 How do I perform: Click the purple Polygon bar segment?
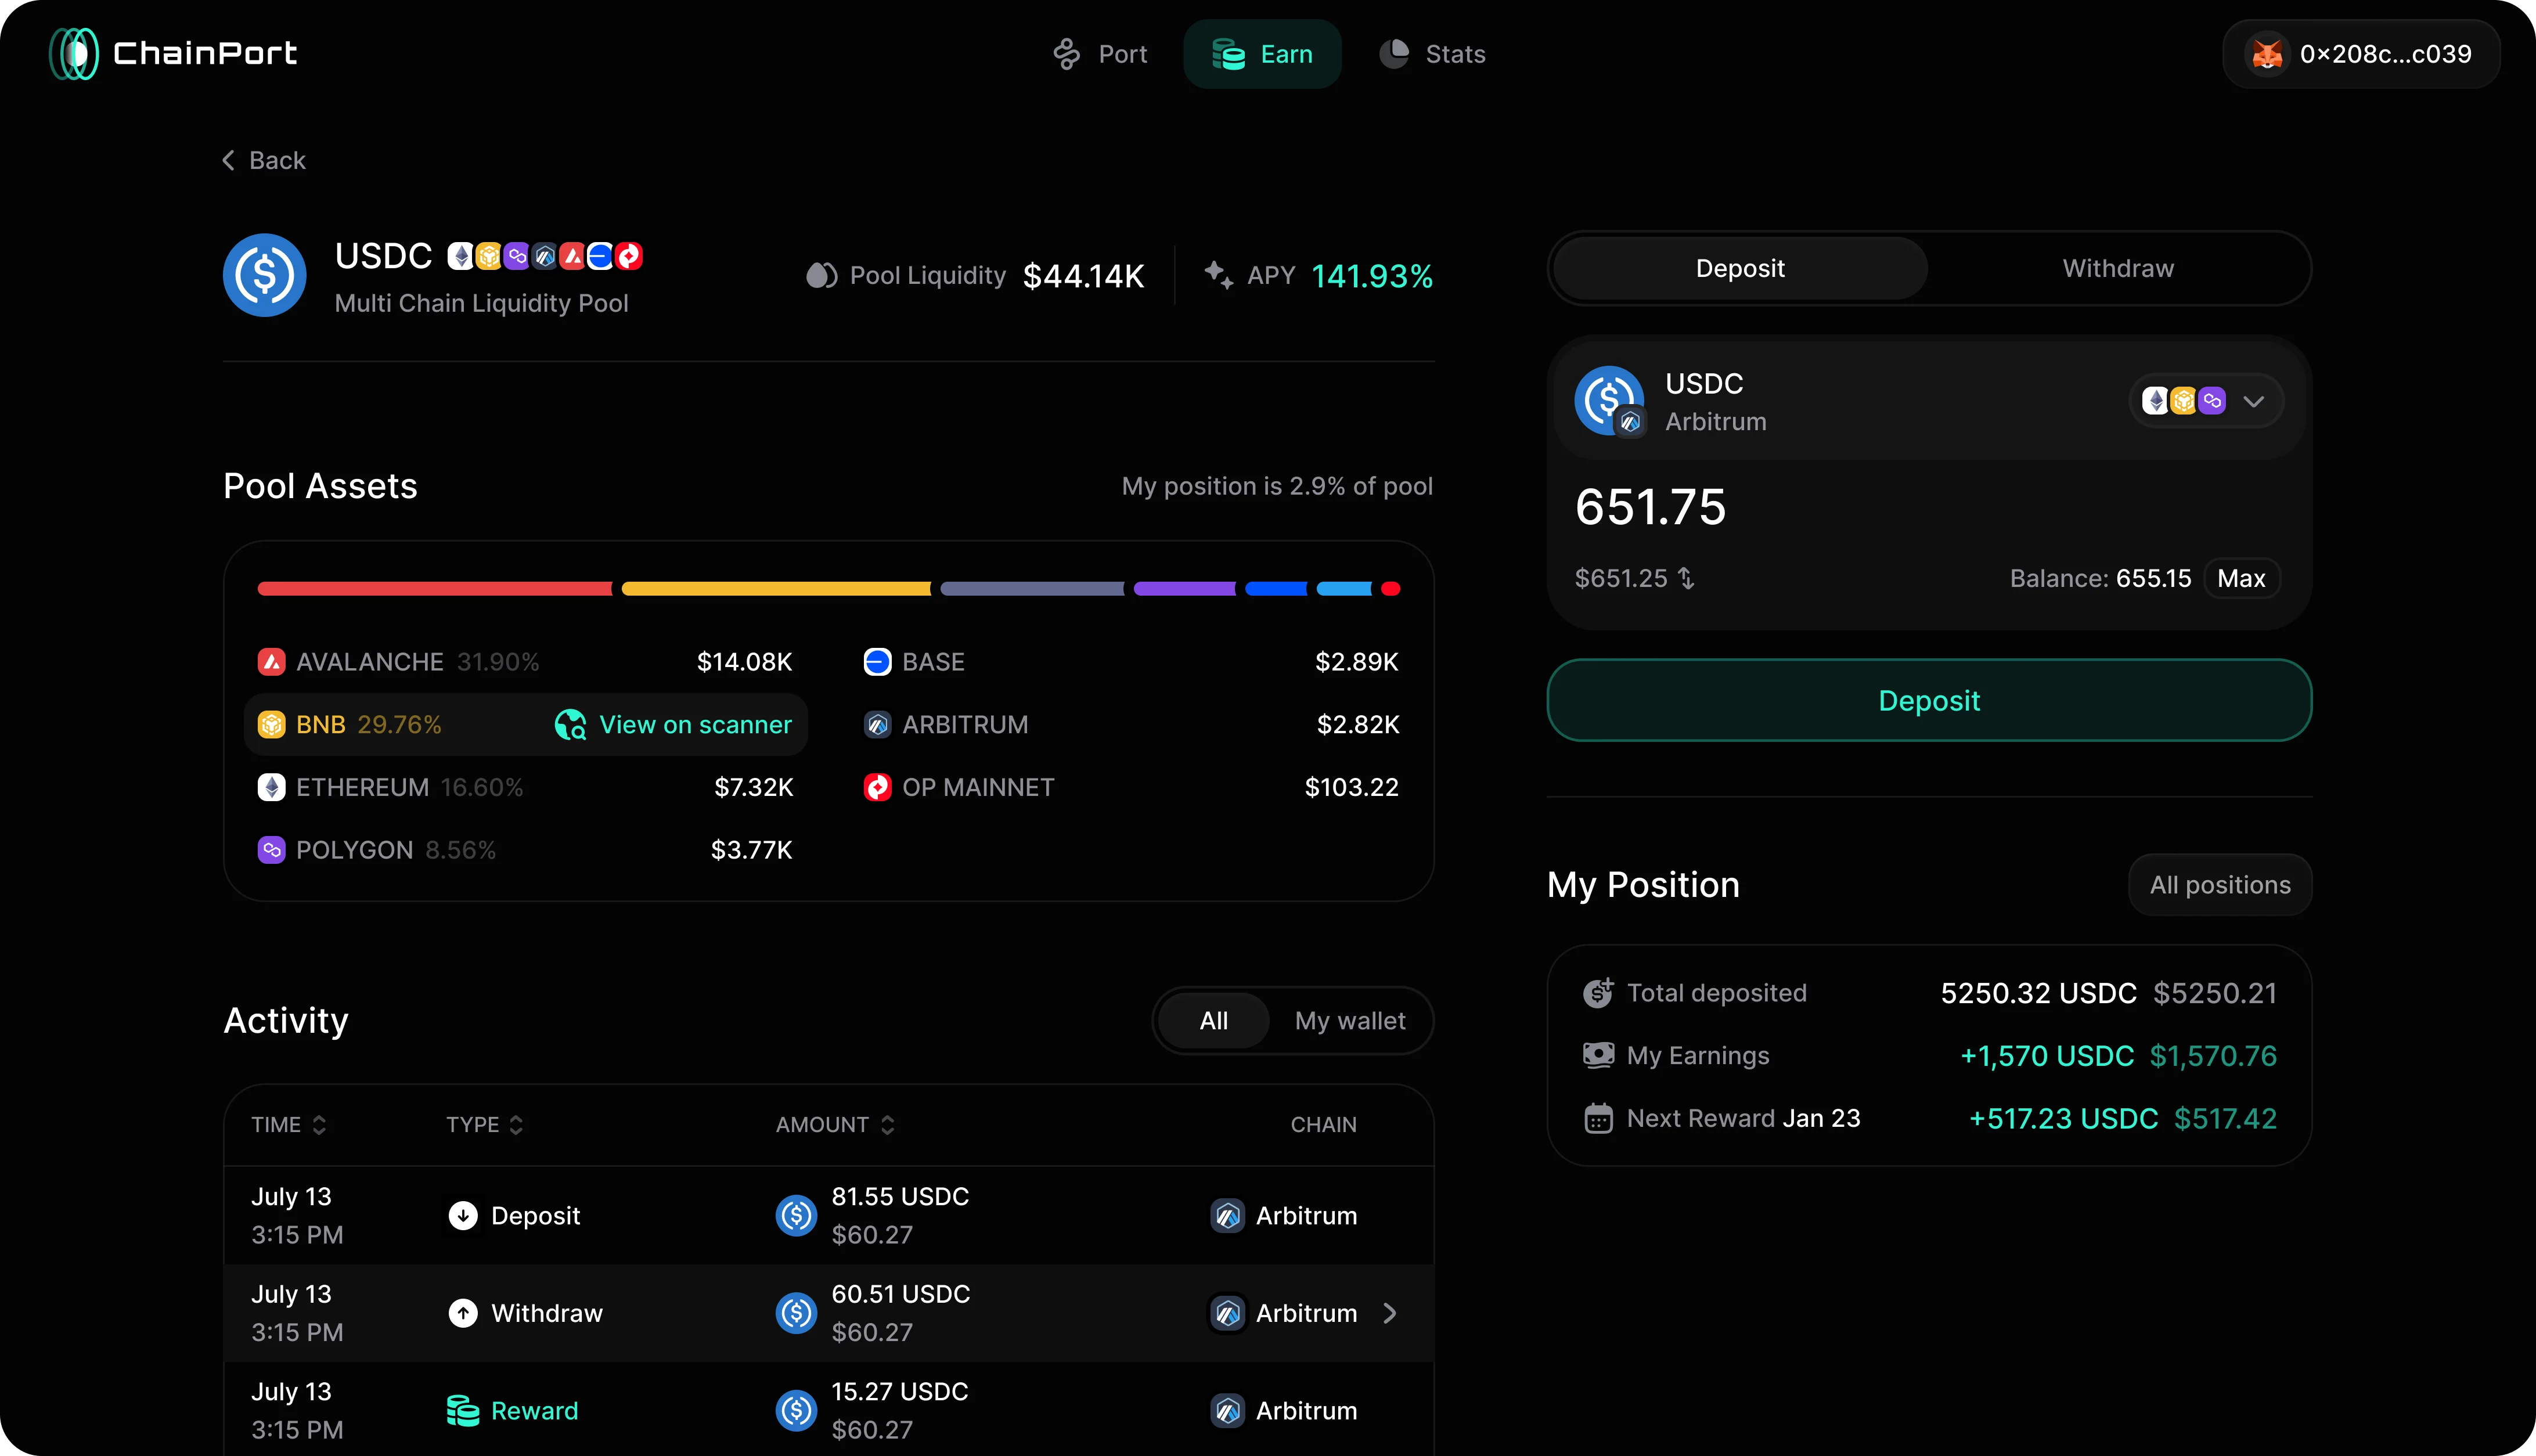point(1184,589)
